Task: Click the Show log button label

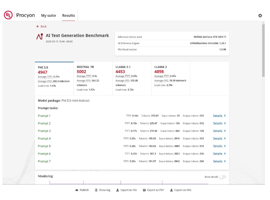Action: click(x=105, y=190)
